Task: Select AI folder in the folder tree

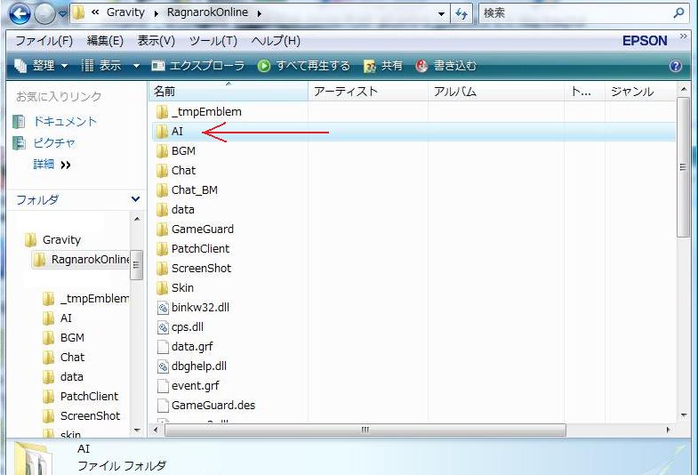Action: (x=66, y=318)
